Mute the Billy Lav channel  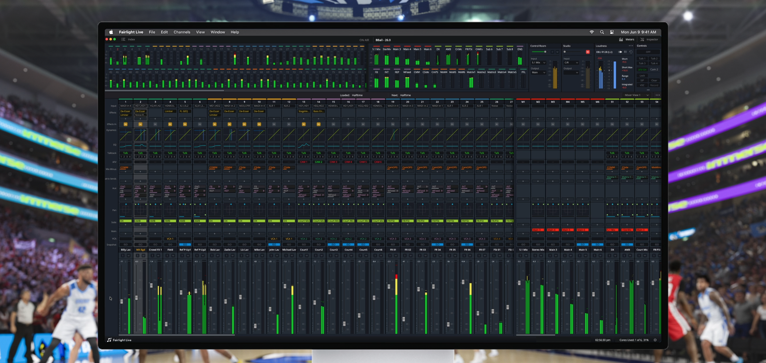(129, 255)
